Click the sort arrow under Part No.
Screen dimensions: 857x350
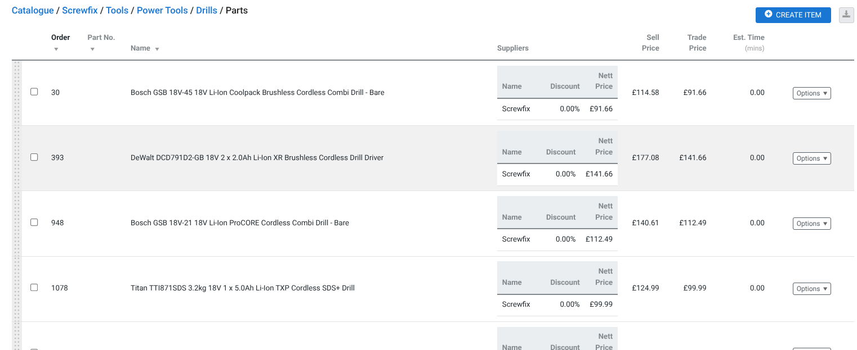point(92,49)
